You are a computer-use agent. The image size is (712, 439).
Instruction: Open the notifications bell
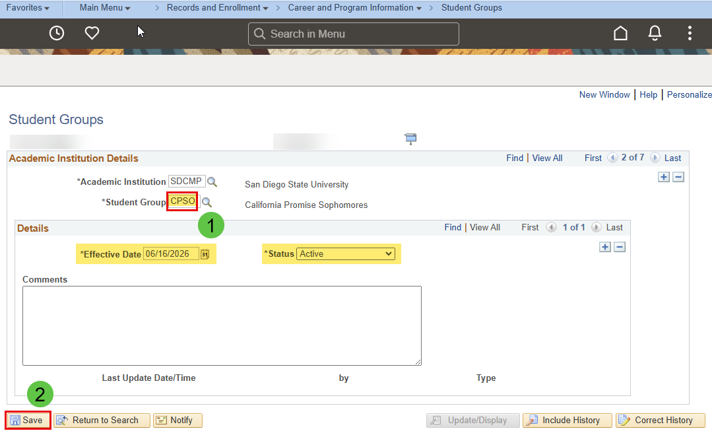[x=655, y=33]
